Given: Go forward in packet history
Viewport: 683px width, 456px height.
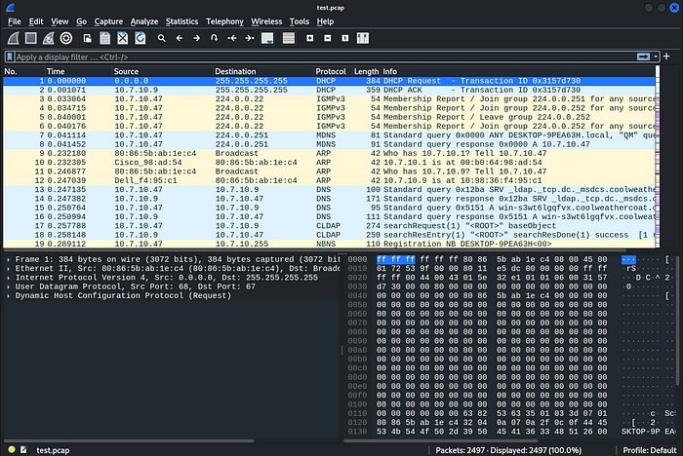Looking at the screenshot, I should tap(196, 38).
